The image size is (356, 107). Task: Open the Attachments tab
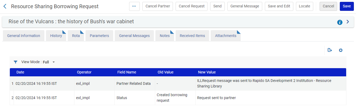226,36
